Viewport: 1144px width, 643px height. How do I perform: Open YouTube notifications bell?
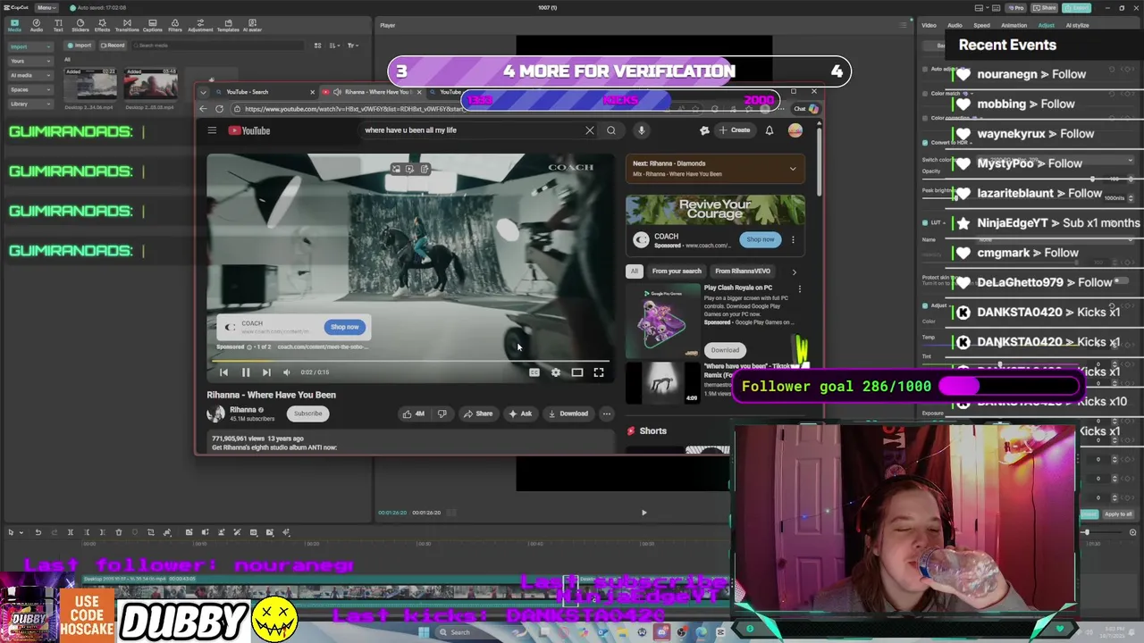[769, 130]
